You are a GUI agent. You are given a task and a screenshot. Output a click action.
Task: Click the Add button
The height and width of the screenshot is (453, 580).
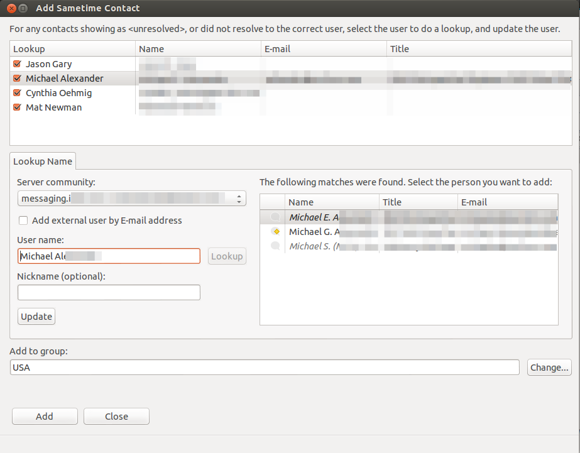pyautogui.click(x=45, y=417)
